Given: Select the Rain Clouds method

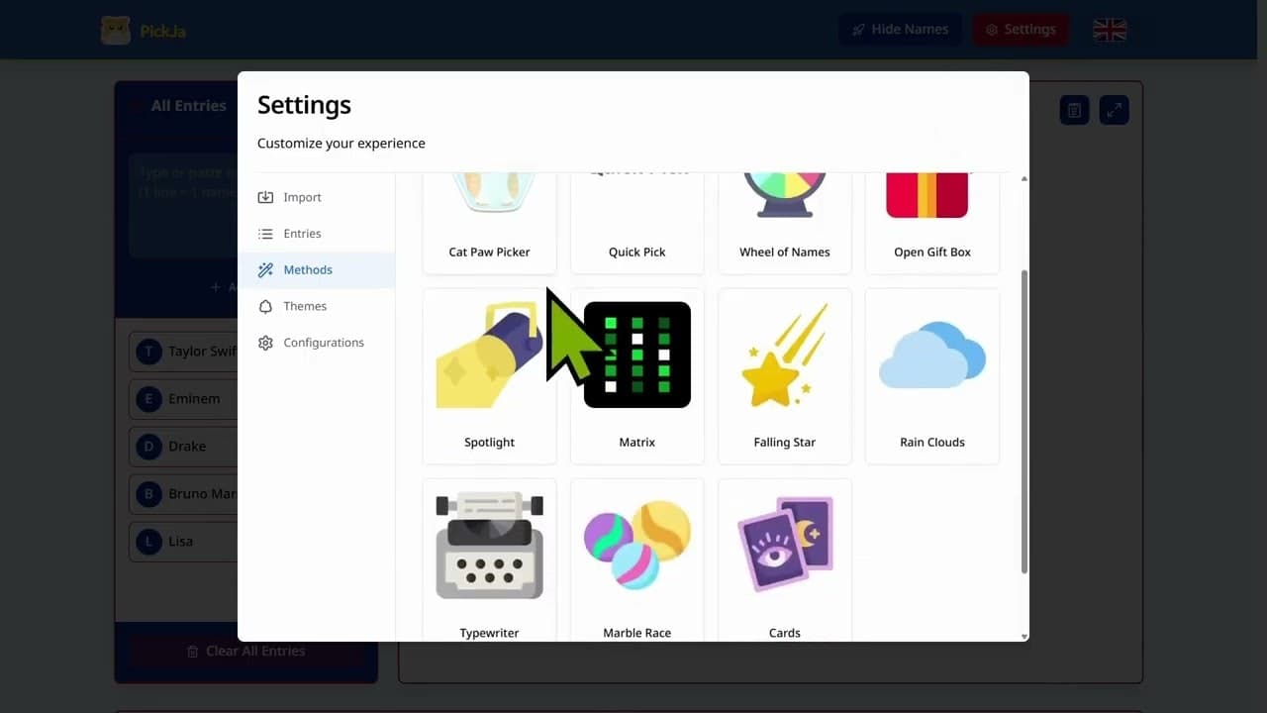Looking at the screenshot, I should [931, 376].
